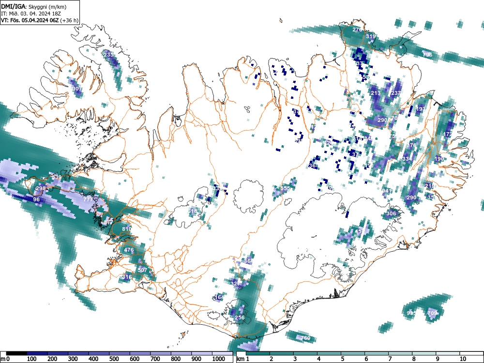Viewport: 484px width, 363px height.
Task: Click the value 276 at the northeast tip
Action: pos(357,30)
